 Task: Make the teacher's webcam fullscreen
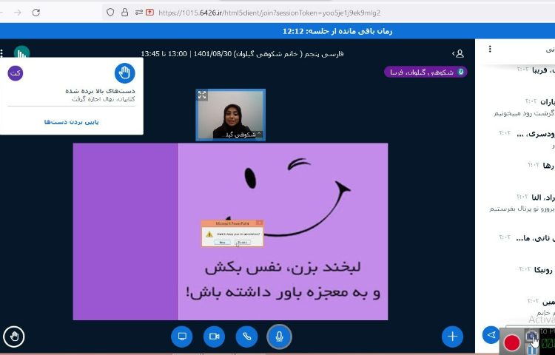click(x=202, y=95)
